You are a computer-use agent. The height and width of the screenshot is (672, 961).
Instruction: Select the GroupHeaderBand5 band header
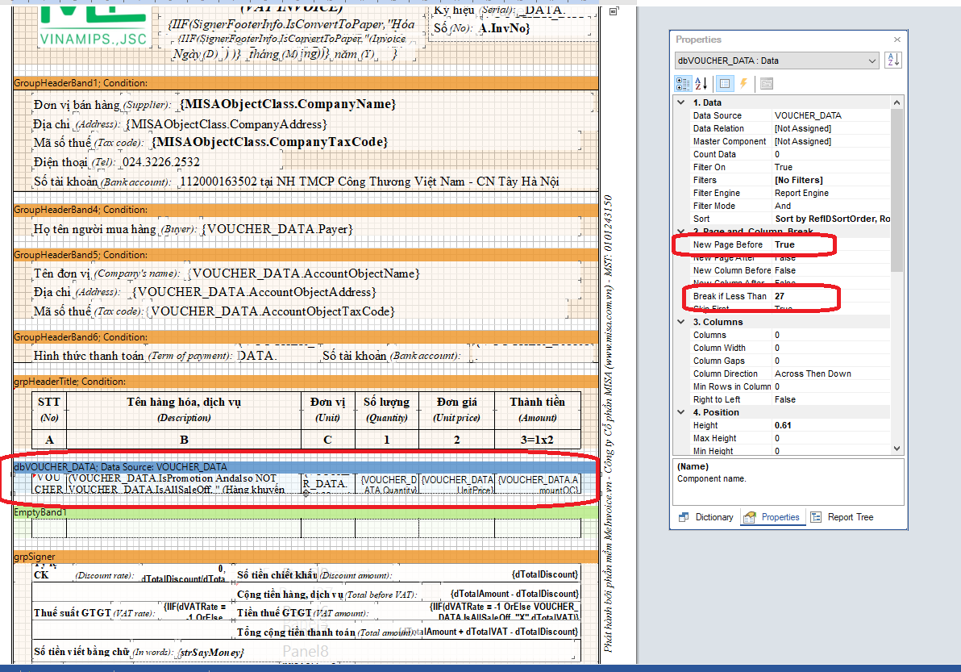click(x=306, y=254)
